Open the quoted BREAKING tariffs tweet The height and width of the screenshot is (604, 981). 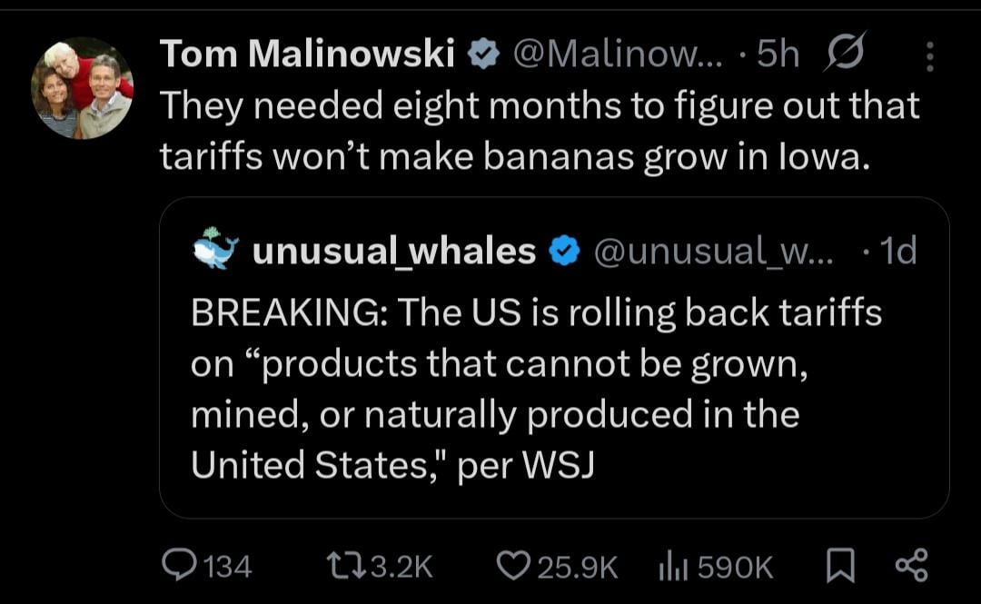pyautogui.click(x=536, y=389)
